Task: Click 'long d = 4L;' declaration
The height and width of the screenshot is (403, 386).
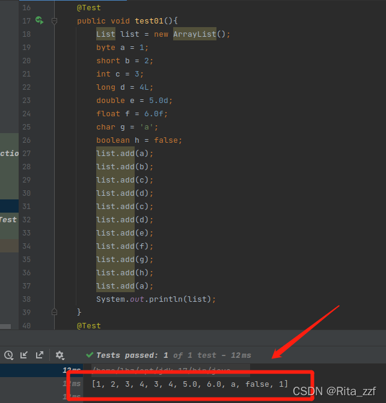Action: 124,87
